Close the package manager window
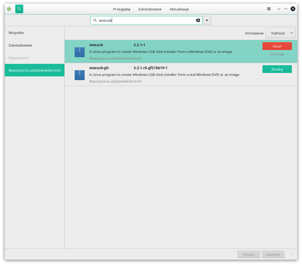This screenshot has height=265, width=302. tap(293, 9)
